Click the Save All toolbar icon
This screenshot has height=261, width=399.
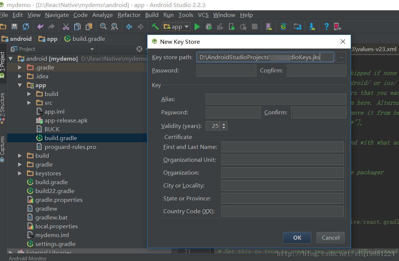[14, 26]
